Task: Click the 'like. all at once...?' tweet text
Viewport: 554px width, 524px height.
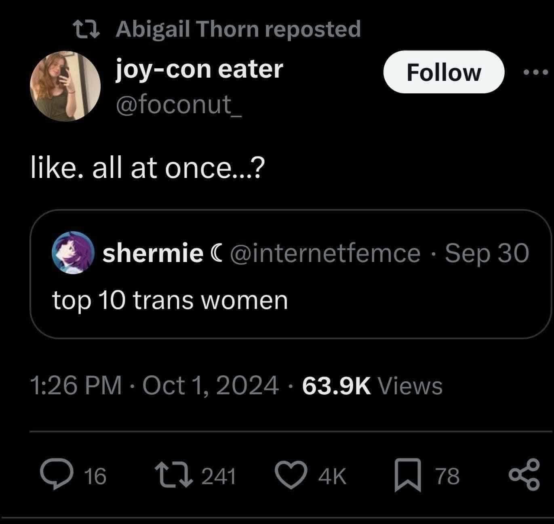Action: (148, 168)
